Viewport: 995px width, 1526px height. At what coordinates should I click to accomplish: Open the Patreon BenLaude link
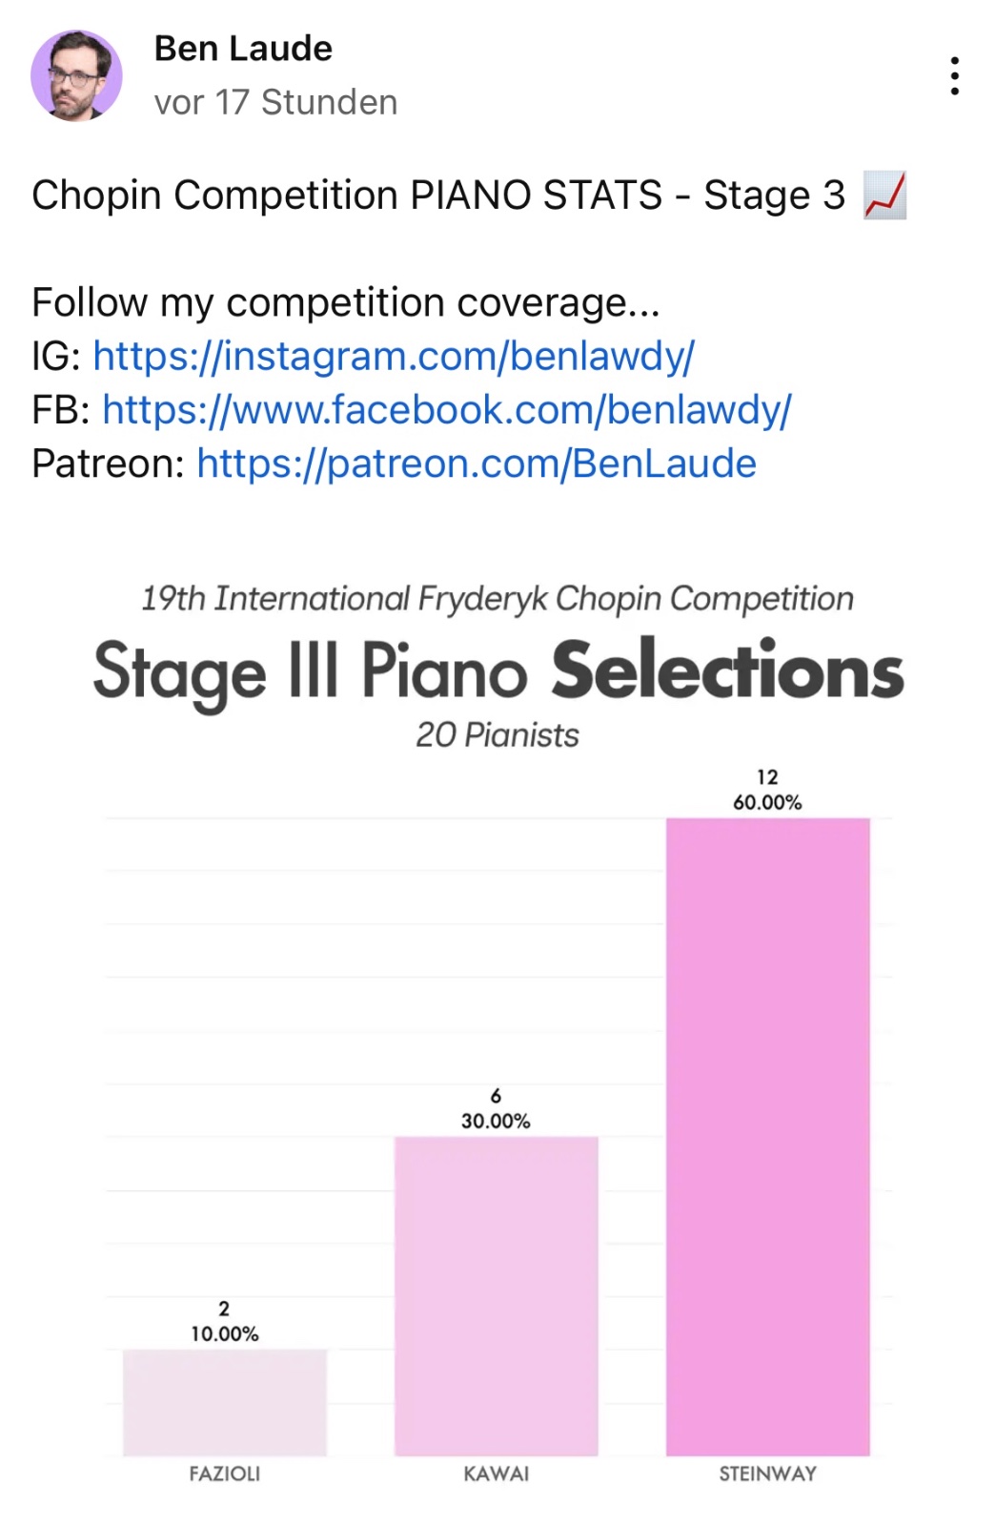(476, 464)
